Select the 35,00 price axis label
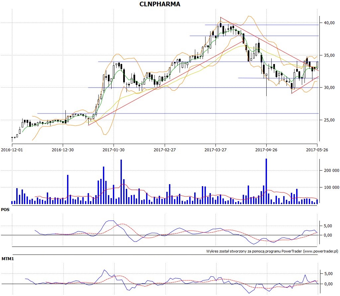 tap(329, 55)
